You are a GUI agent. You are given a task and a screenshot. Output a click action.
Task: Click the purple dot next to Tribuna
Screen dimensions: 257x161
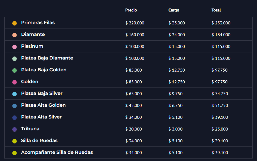pyautogui.click(x=15, y=129)
